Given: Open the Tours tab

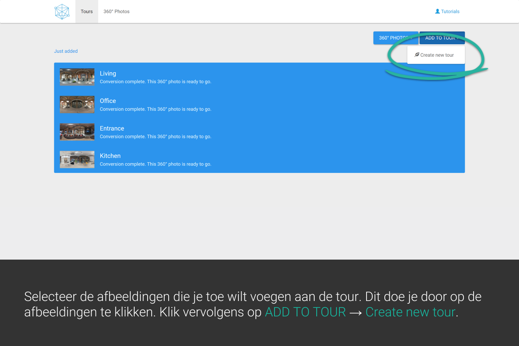Looking at the screenshot, I should (x=87, y=11).
